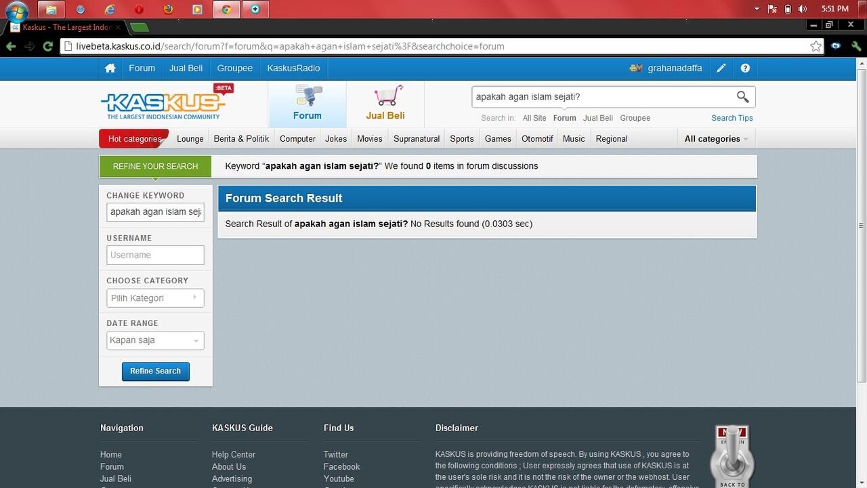Go back with browser back arrow
This screenshot has width=867, height=488.
(11, 46)
